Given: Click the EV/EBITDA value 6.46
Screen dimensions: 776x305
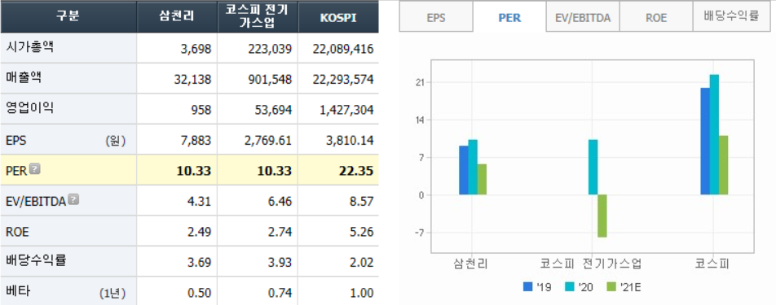Looking at the screenshot, I should coord(280,202).
